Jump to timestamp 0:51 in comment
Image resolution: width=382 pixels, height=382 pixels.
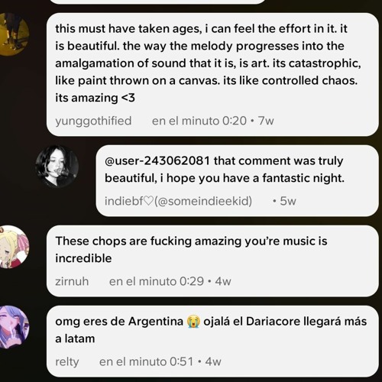click(147, 361)
